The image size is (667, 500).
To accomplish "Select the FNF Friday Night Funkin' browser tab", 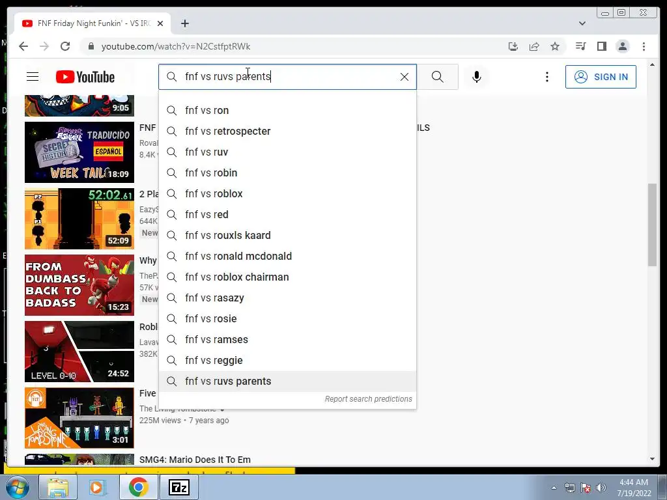I will (92, 23).
